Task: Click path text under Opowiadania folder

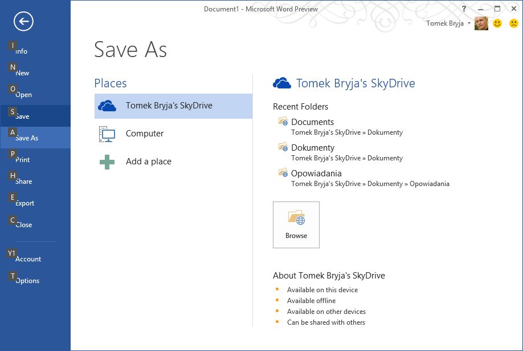Action: [370, 184]
